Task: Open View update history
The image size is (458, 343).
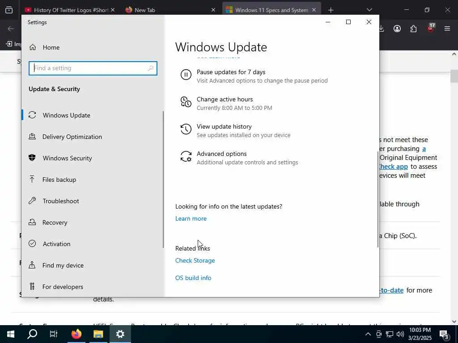Action: 224,126
